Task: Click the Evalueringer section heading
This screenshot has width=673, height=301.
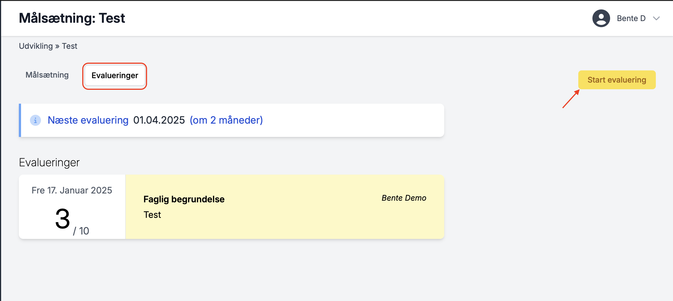Action: (x=49, y=162)
